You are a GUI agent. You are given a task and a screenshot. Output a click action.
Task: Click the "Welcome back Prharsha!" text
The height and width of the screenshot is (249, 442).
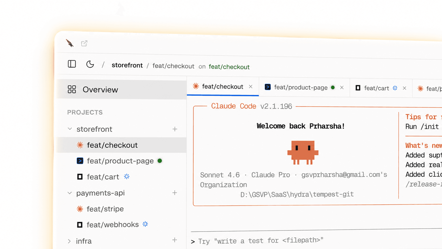click(x=301, y=126)
